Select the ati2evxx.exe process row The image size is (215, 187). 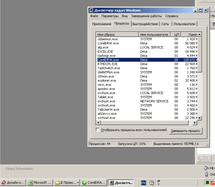(147, 114)
